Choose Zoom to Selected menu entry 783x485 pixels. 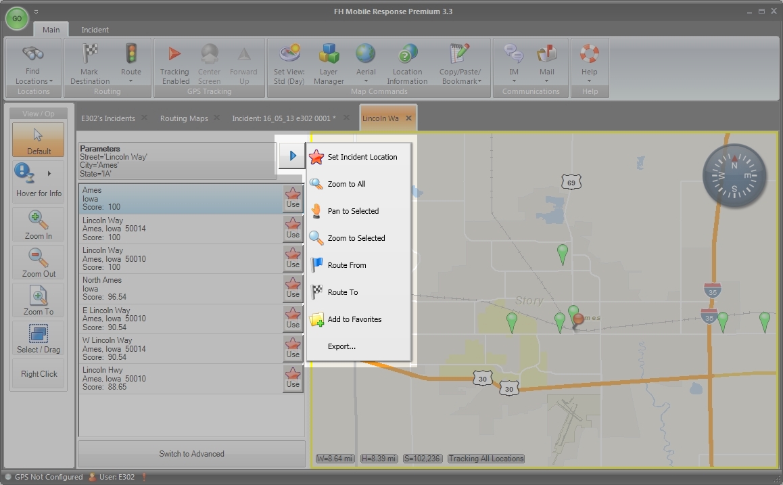coord(358,237)
